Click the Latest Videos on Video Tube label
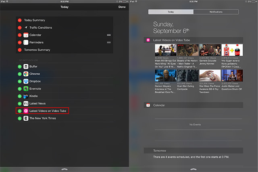Image resolution: width=258 pixels, height=172 pixels. 48,111
